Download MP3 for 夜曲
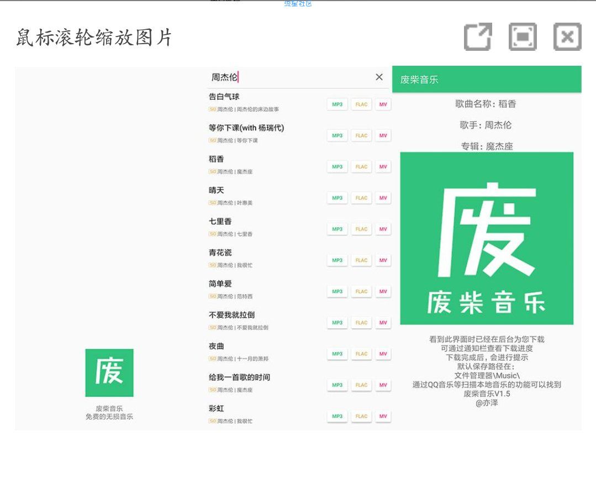The width and height of the screenshot is (596, 494). click(x=337, y=354)
